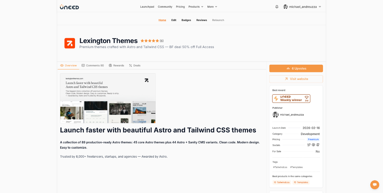Expand the More dropdown in navigation
The height and width of the screenshot is (193, 383).
click(x=212, y=7)
